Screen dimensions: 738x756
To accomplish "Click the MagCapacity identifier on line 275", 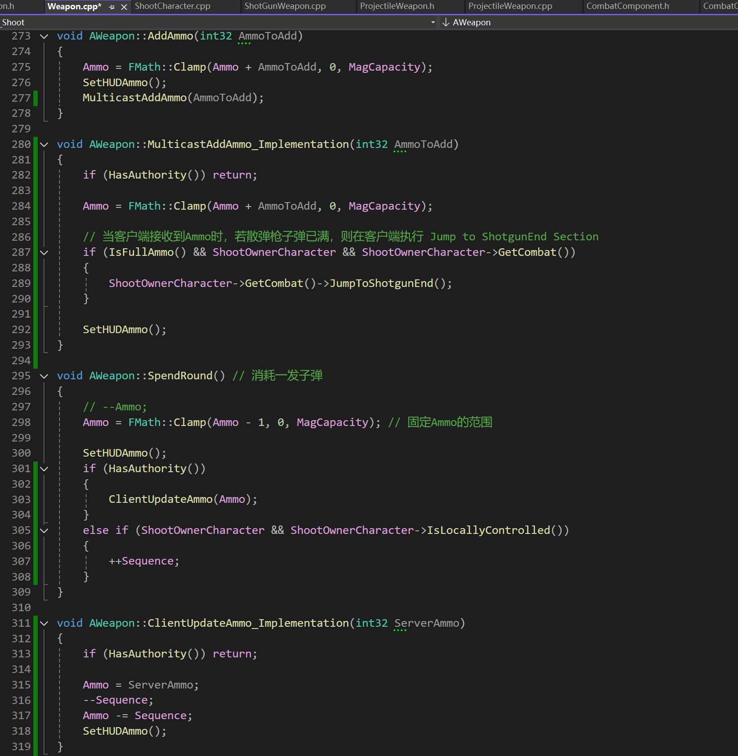I will pyautogui.click(x=384, y=67).
